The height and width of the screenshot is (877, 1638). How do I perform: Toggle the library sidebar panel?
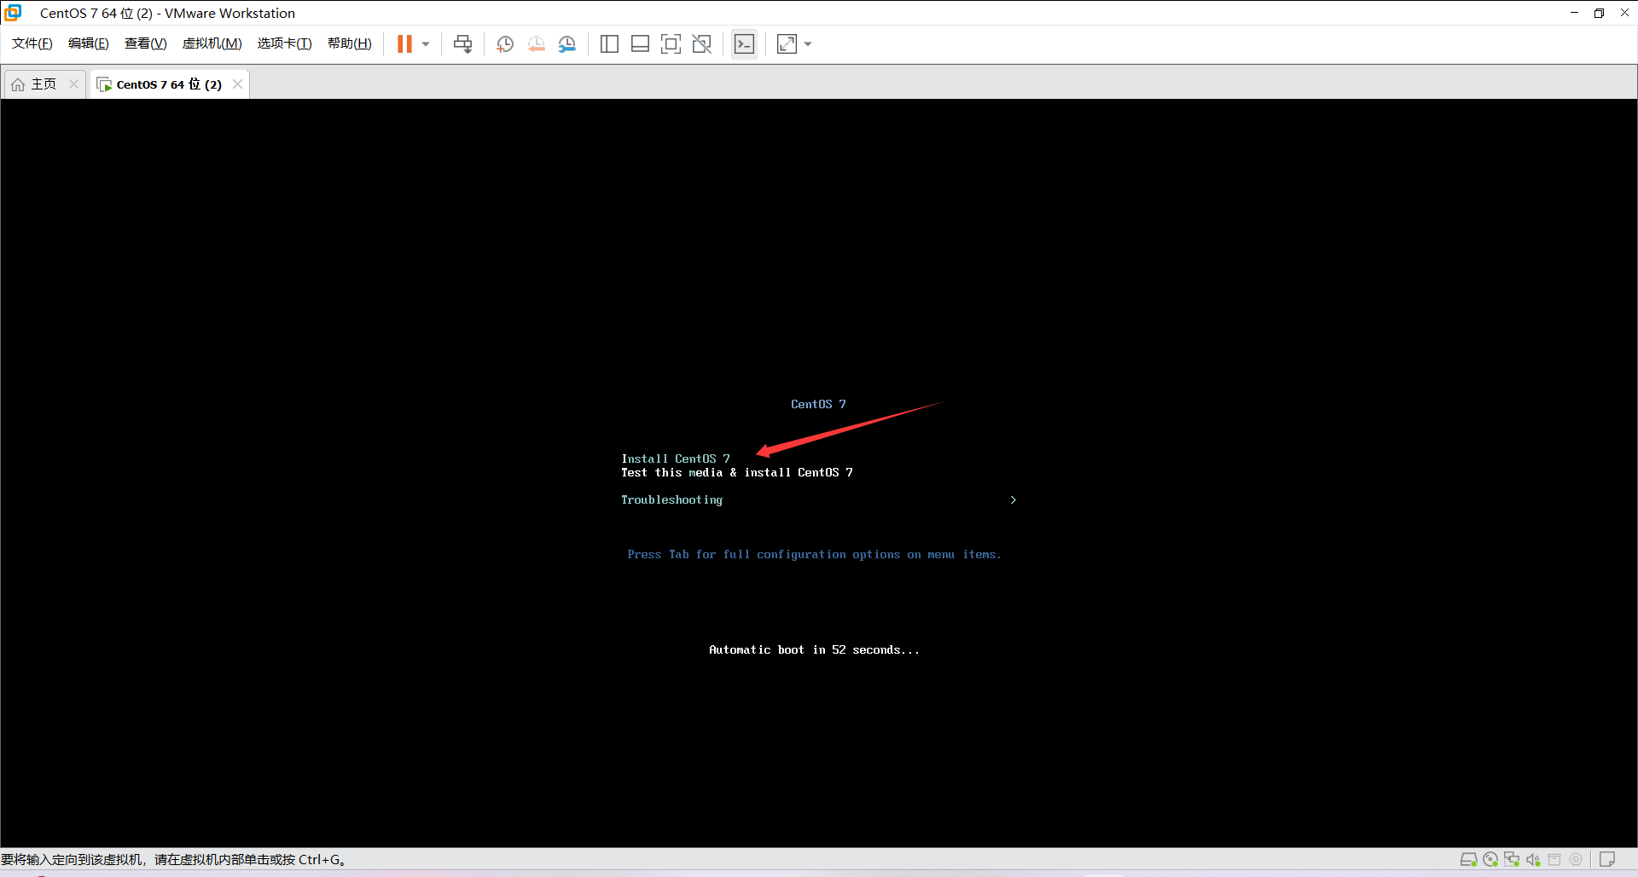(x=609, y=44)
